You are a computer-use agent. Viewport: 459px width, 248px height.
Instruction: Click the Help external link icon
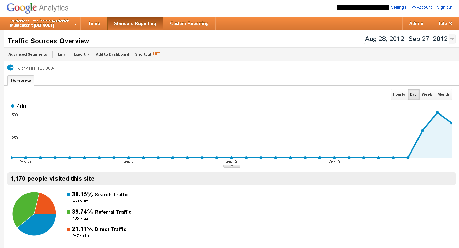pyautogui.click(x=450, y=23)
